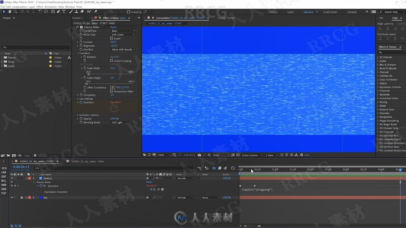Select the Brush tool
Image resolution: width=406 pixels, height=228 pixels.
[71, 12]
